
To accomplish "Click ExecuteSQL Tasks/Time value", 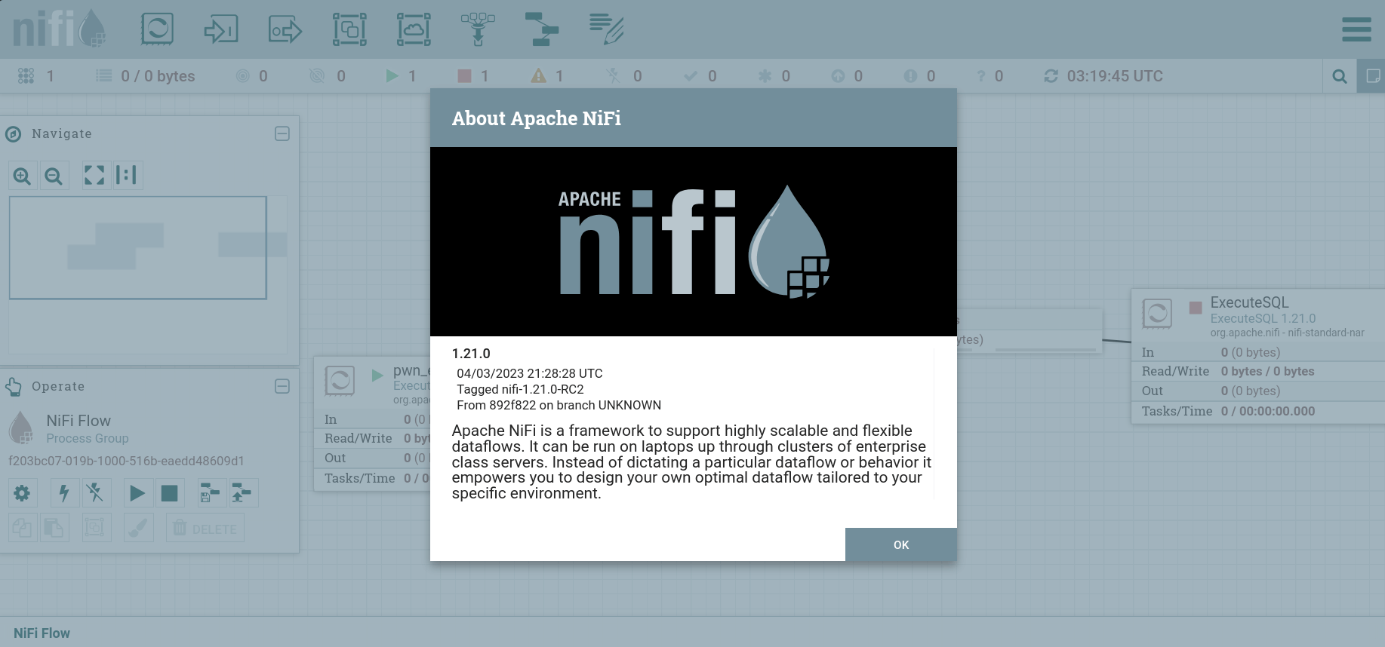I will (x=1268, y=411).
